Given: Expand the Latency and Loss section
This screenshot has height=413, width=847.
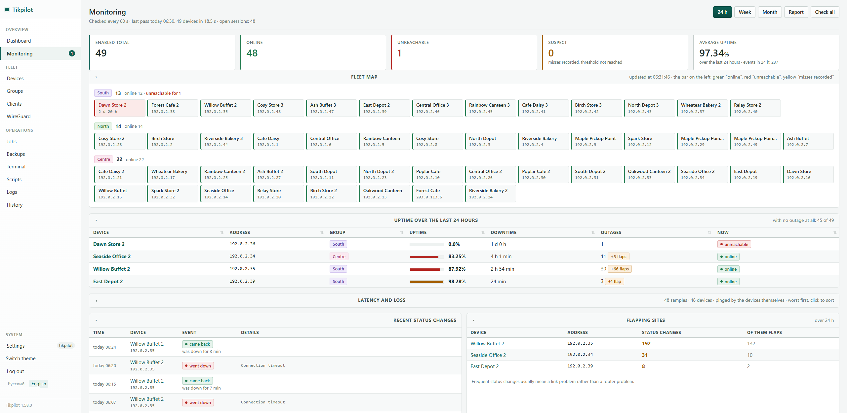Looking at the screenshot, I should click(96, 301).
